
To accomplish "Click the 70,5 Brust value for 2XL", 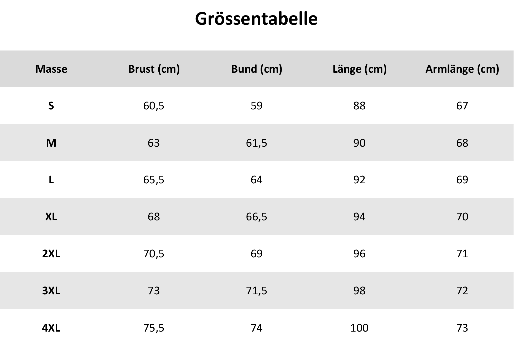I will (154, 254).
